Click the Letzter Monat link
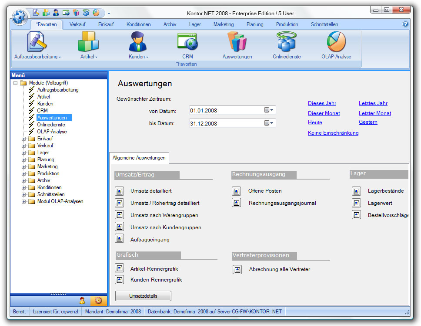Image resolution: width=421 pixels, height=326 pixels. (x=374, y=113)
